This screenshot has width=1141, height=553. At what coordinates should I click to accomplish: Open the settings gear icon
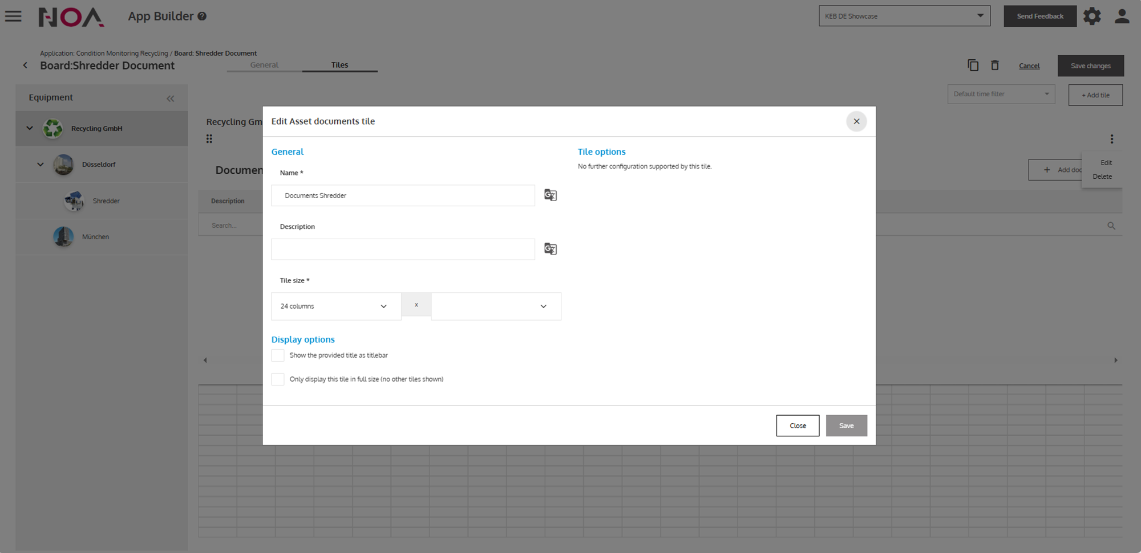point(1092,16)
